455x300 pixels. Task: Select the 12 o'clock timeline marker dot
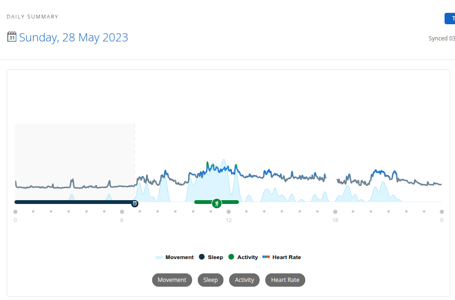[229, 212]
